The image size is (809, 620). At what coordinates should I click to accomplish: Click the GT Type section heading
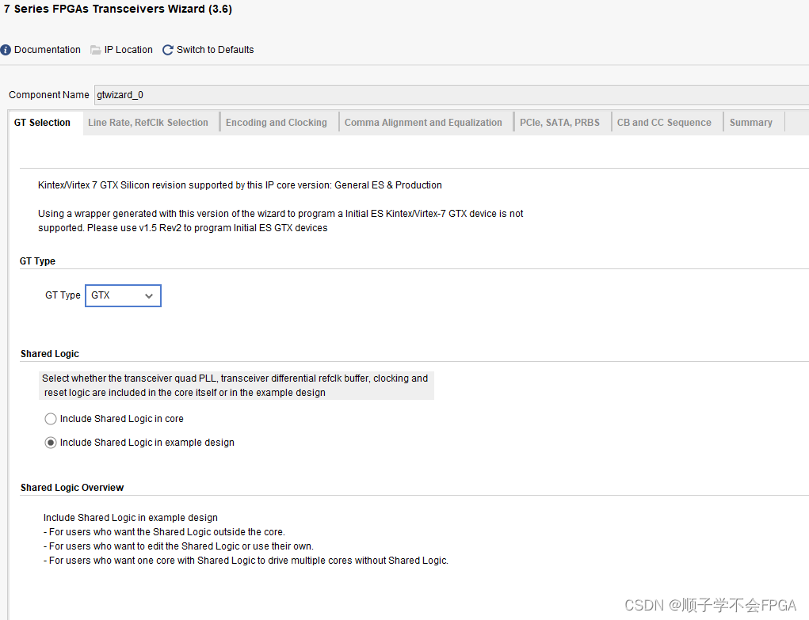[x=38, y=261]
